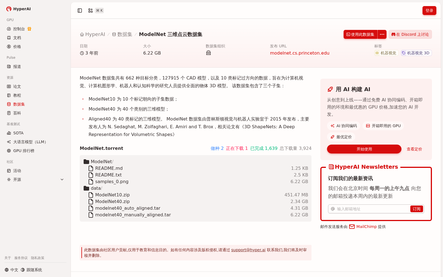This screenshot has height=277, width=443.
Task: Click the clock icon beside 3 年前
Action: (82, 53)
